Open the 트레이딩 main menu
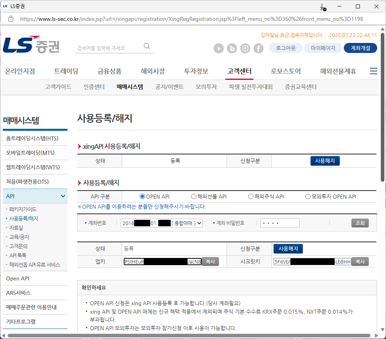This screenshot has width=386, height=339. point(66,71)
